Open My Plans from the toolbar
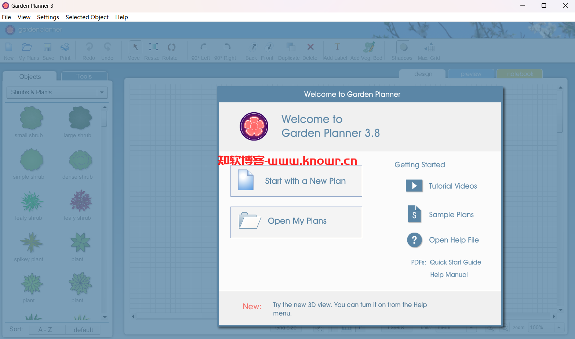575x339 pixels. (x=27, y=47)
